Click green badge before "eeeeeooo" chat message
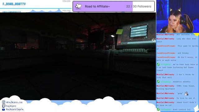199x112 pixels. 158,82
